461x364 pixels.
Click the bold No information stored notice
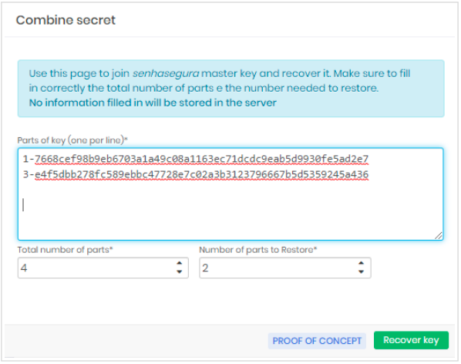click(x=153, y=103)
